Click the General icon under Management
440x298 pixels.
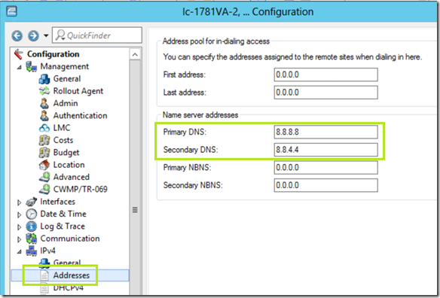[44, 79]
